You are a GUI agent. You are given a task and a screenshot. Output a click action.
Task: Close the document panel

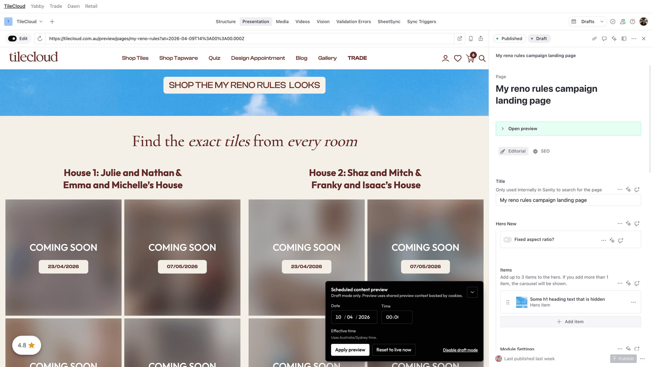644,39
